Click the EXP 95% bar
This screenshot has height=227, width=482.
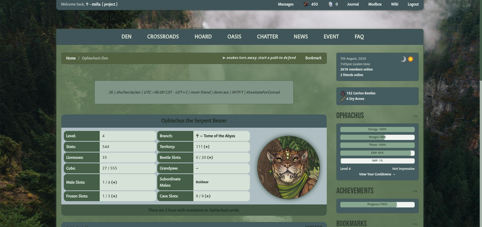377,153
